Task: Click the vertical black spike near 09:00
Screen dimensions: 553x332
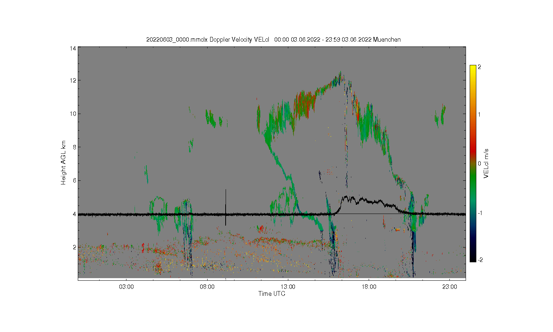Action: tap(226, 207)
